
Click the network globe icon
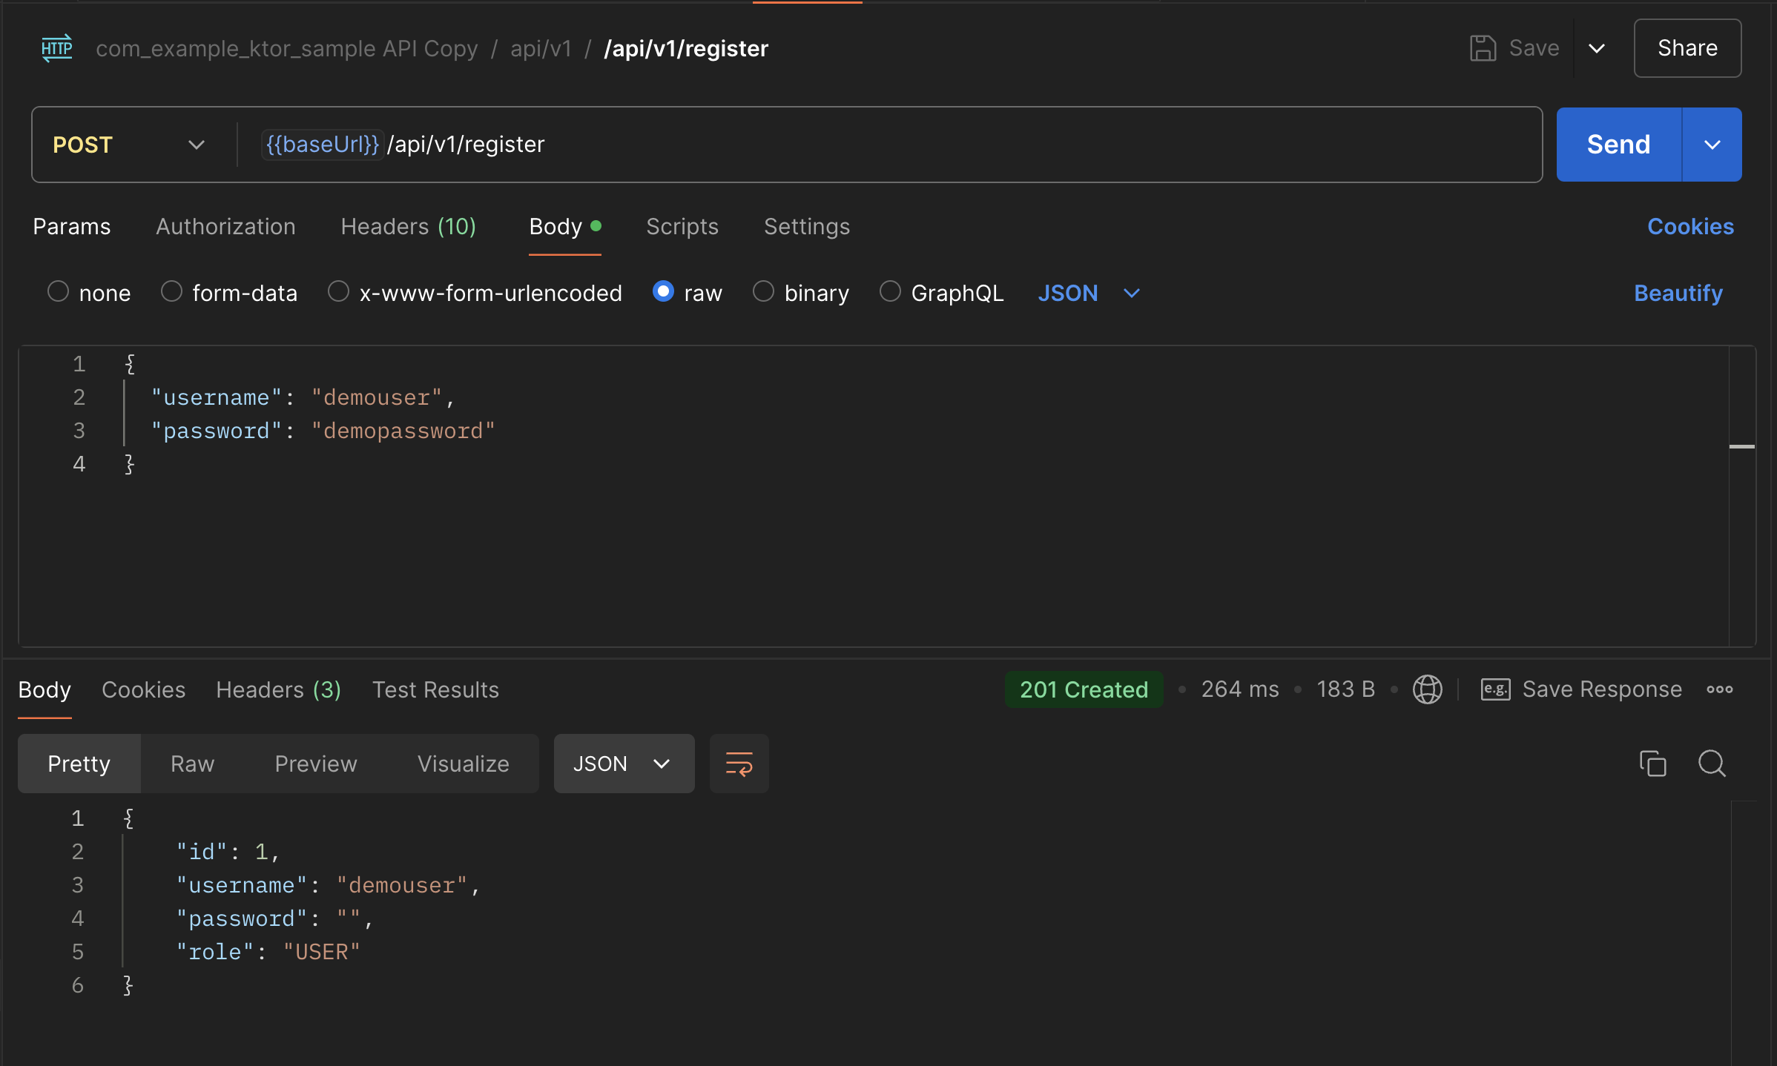tap(1427, 689)
